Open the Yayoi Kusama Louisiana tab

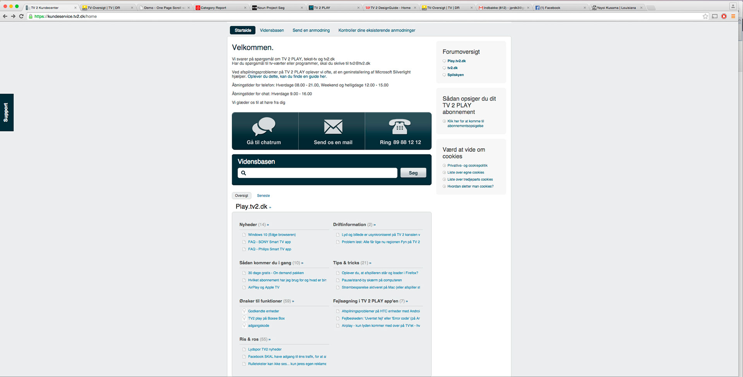coord(617,8)
